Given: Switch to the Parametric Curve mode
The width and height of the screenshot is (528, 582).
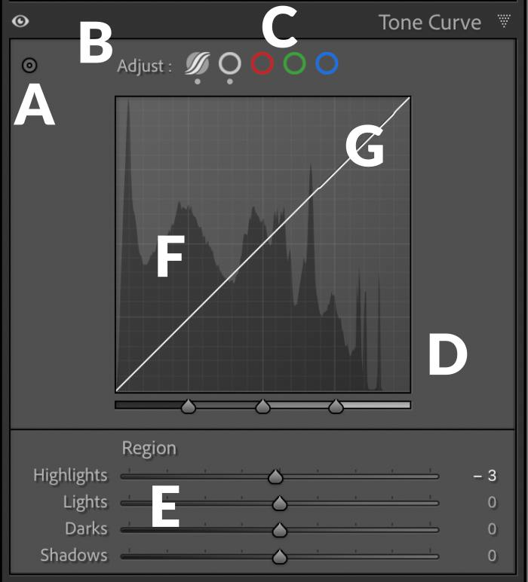Looking at the screenshot, I should tap(198, 63).
